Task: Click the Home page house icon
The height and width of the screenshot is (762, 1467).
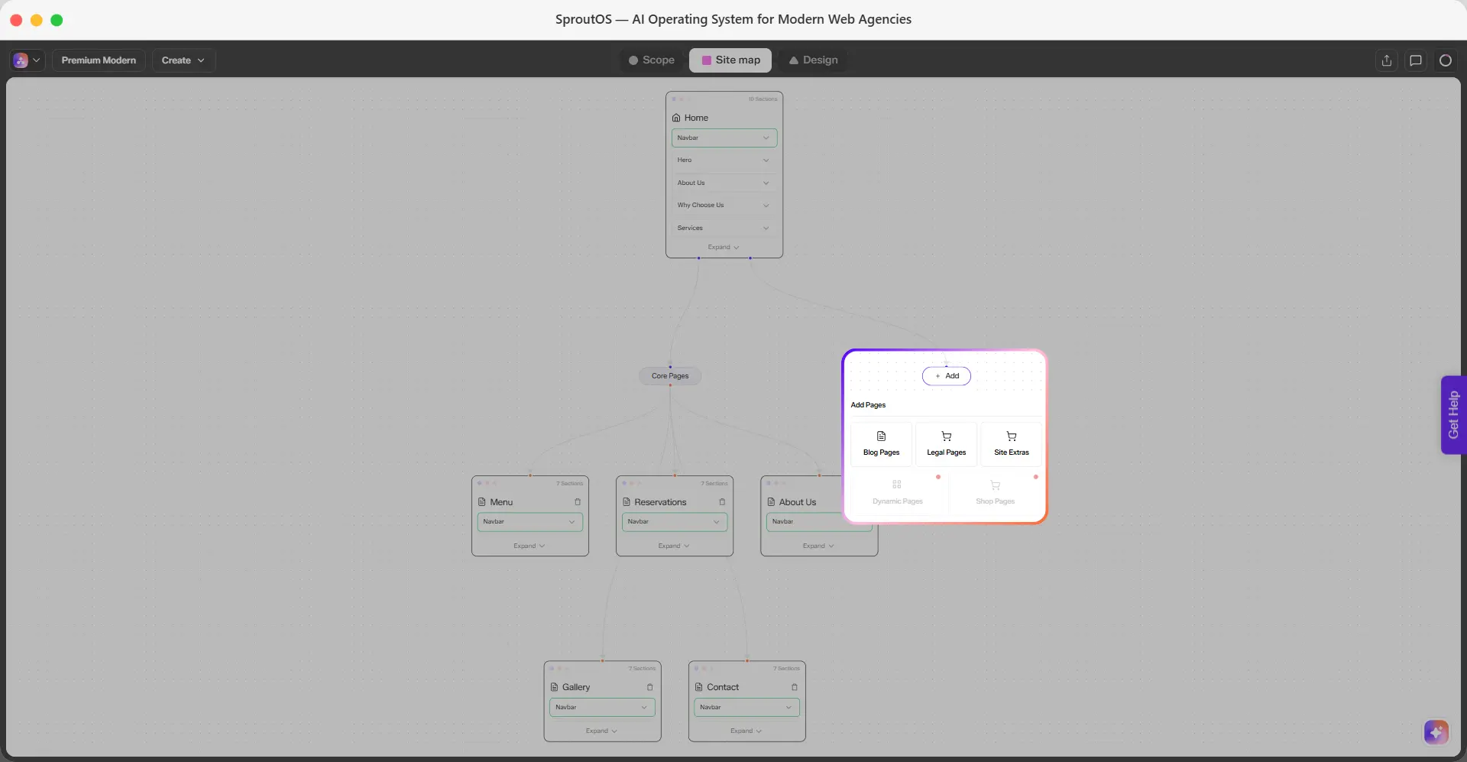Action: tap(676, 118)
